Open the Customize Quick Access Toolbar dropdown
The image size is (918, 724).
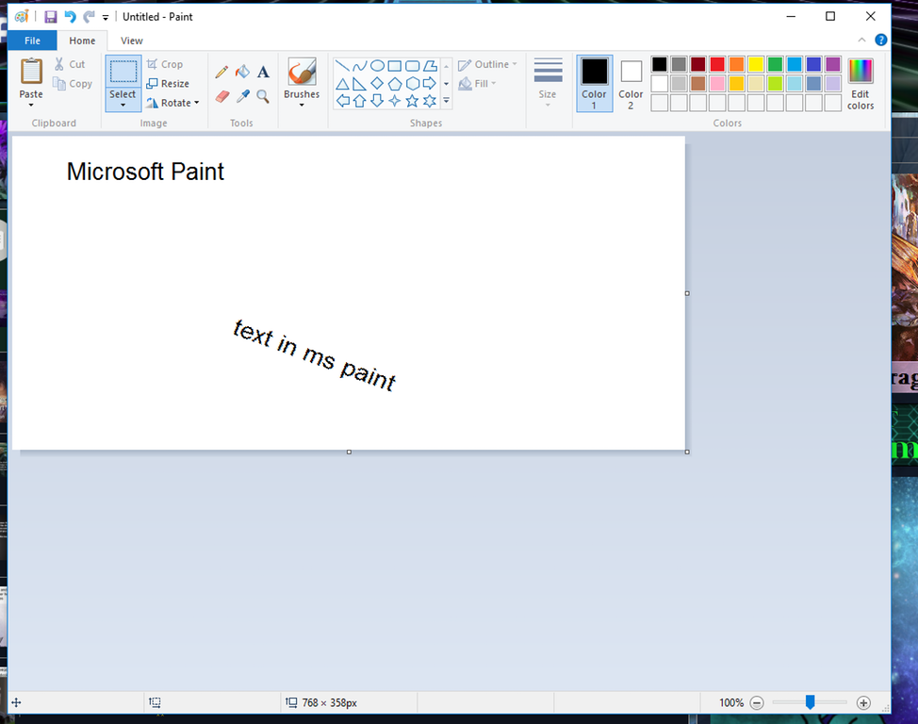106,17
